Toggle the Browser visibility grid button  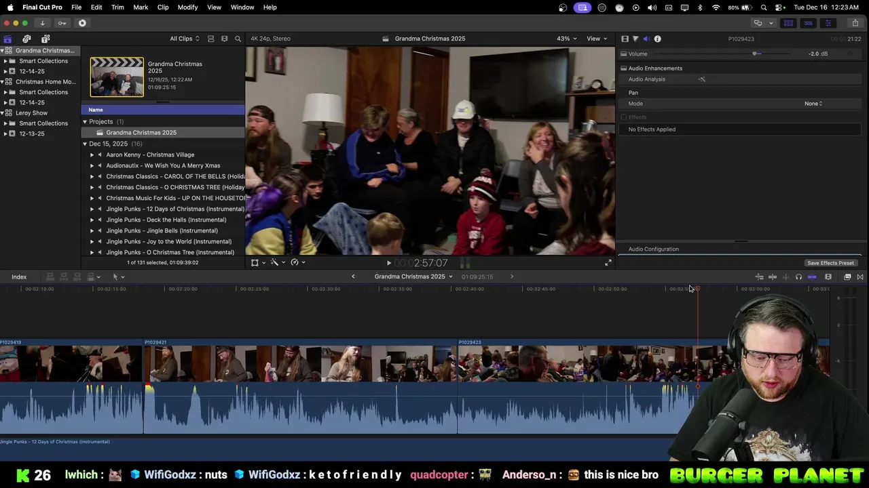(788, 23)
